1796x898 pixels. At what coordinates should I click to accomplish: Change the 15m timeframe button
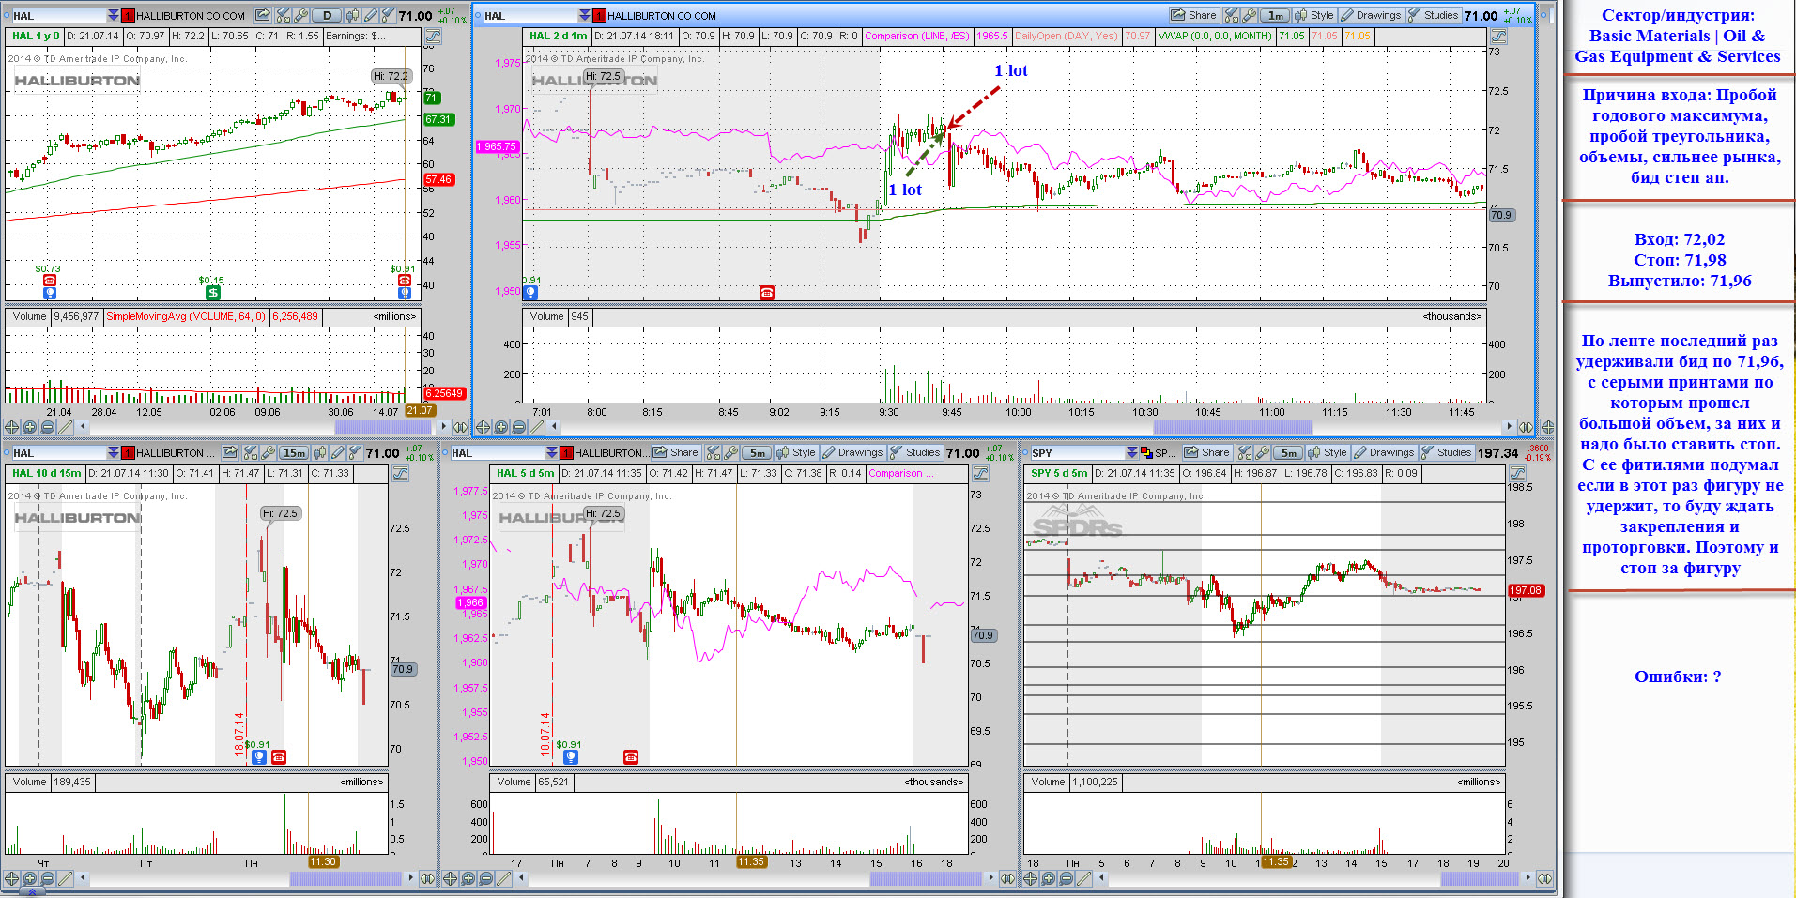point(294,453)
